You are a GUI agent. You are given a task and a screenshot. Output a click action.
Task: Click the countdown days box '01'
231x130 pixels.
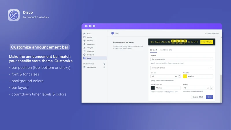pyautogui.click(x=173, y=41)
